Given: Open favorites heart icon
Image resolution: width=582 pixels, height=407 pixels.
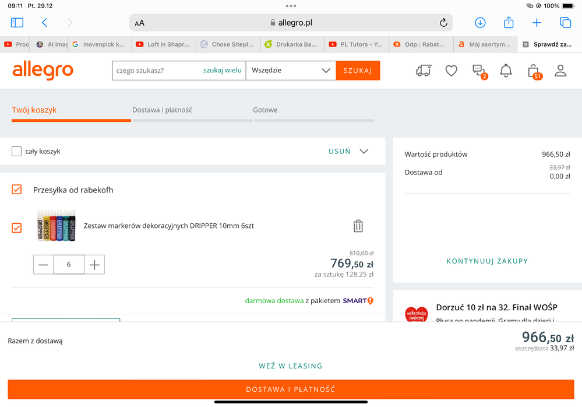Looking at the screenshot, I should pos(451,71).
